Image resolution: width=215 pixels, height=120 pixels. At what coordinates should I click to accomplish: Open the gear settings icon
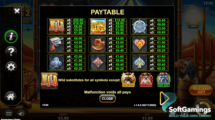[11, 67]
